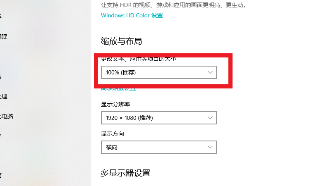Select the 远程桌面 sidebar item ending in 面
The height and width of the screenshot is (186, 331).
click(x=1, y=175)
